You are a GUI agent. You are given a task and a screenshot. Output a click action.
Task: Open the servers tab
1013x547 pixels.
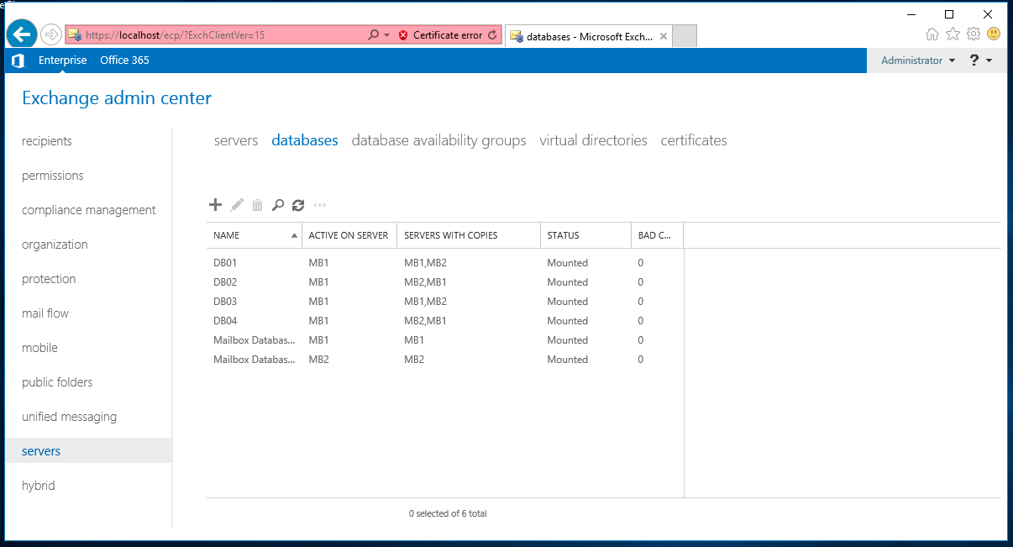[236, 140]
